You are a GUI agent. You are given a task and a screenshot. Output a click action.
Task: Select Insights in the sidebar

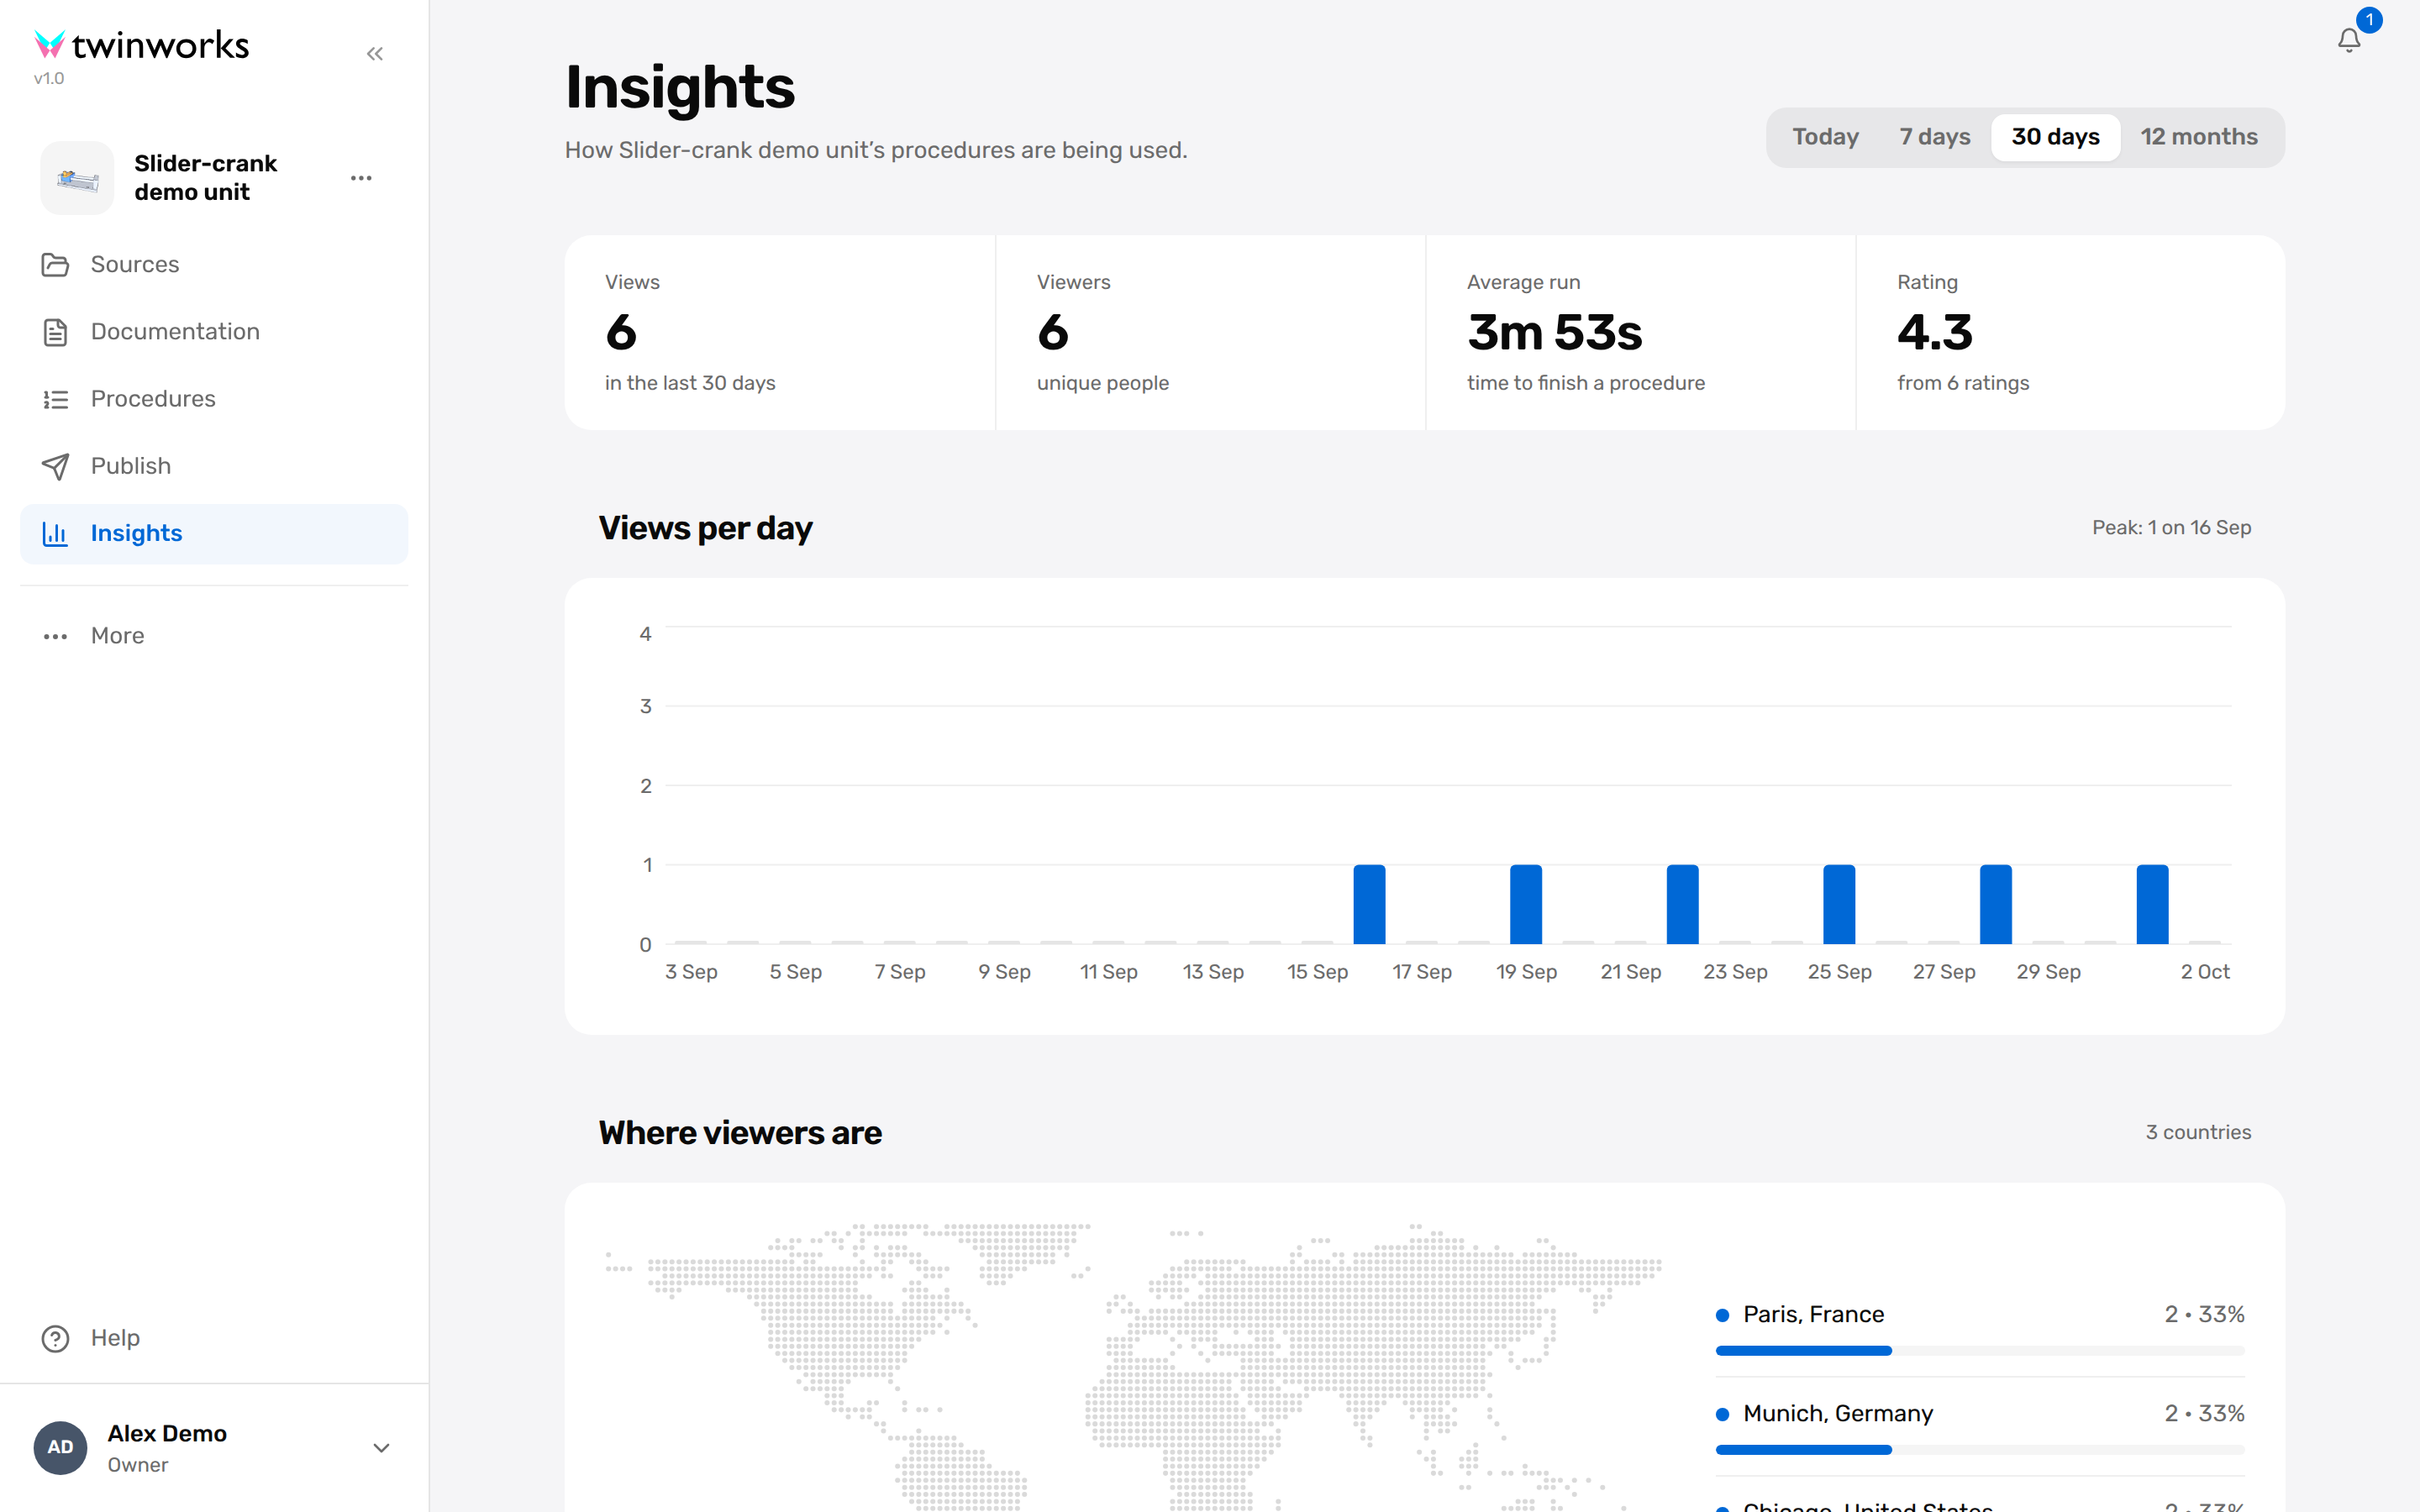[x=214, y=534]
